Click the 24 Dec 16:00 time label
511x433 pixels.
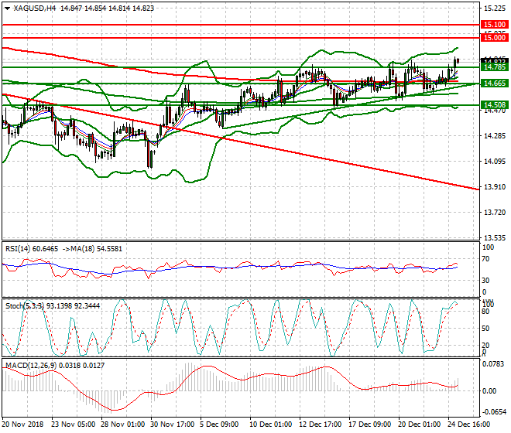coord(469,424)
